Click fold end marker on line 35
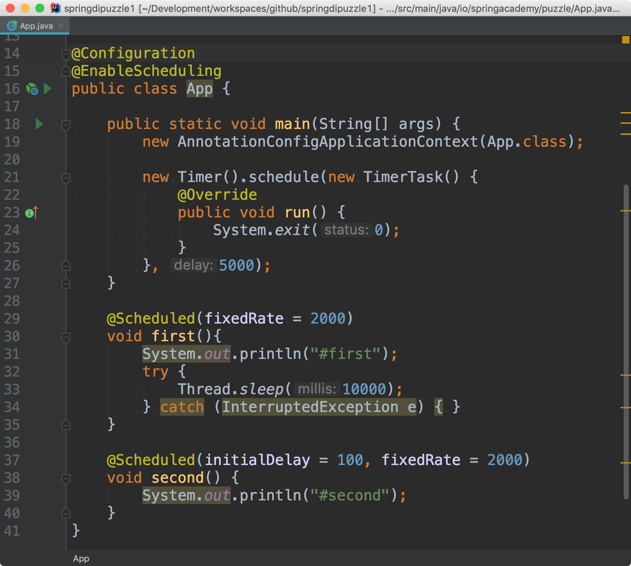631x566 pixels. tap(66, 425)
